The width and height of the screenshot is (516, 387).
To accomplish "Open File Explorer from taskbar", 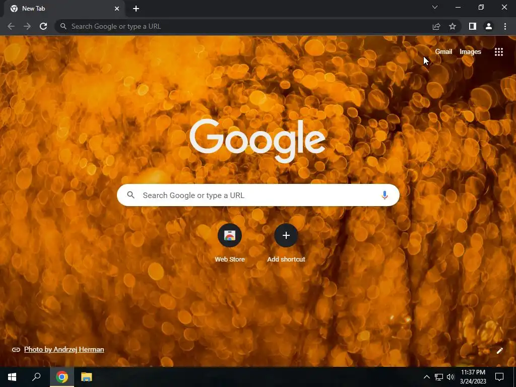I will [x=87, y=377].
